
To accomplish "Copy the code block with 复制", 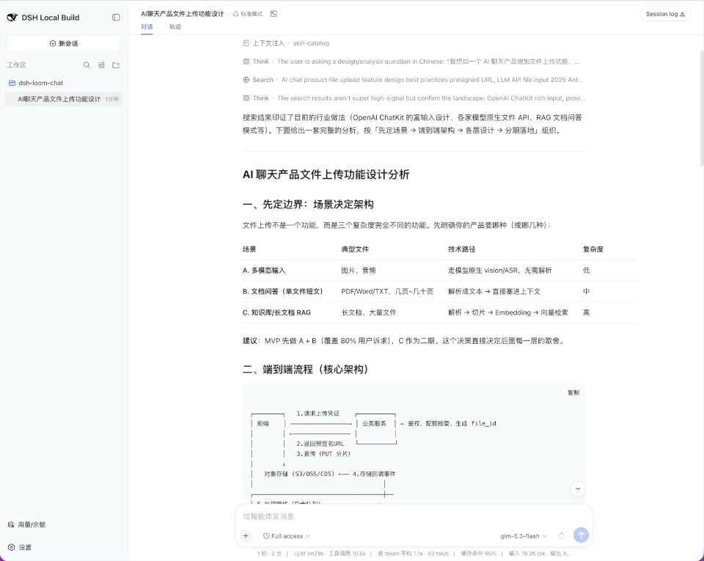I will (573, 393).
